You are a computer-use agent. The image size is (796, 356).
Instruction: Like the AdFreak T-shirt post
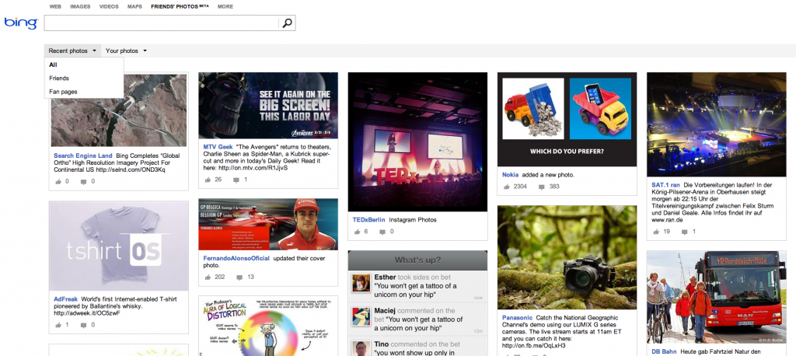58,324
